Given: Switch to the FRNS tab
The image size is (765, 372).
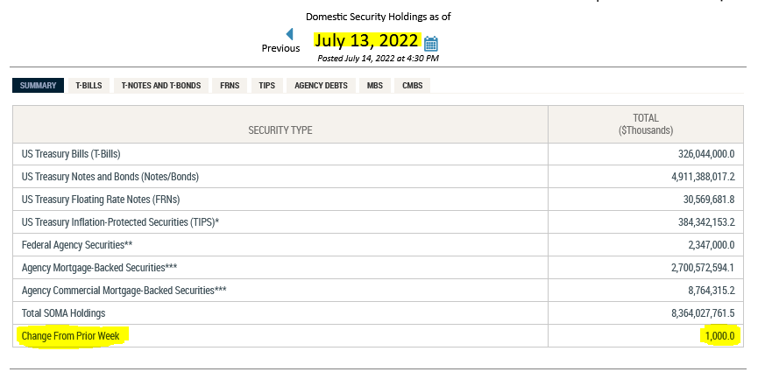Looking at the screenshot, I should pyautogui.click(x=230, y=85).
